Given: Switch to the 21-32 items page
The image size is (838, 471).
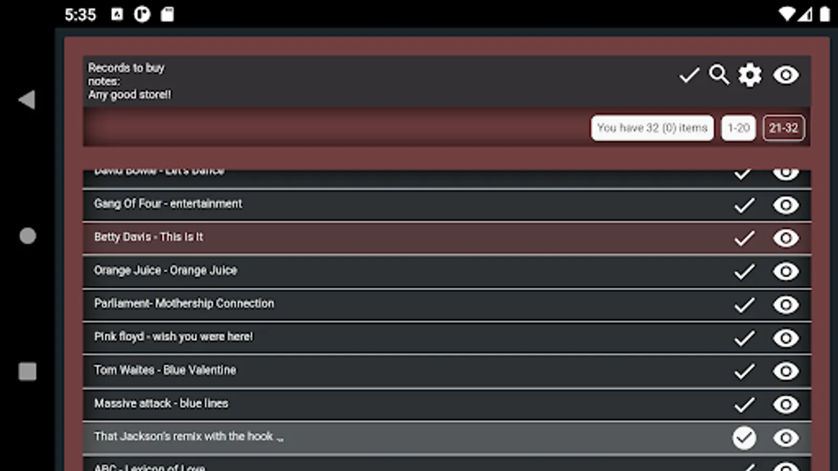Looking at the screenshot, I should pos(784,128).
